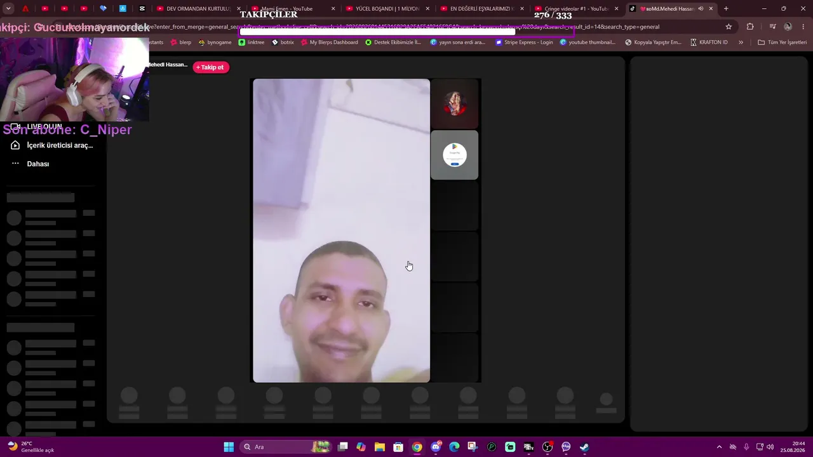Viewport: 813px width, 457px height.
Task: Open File Explorer from the taskbar
Action: (380, 447)
